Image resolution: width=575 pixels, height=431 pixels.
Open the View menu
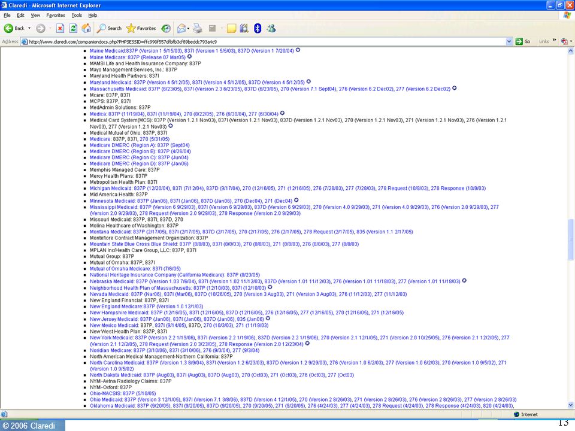35,16
